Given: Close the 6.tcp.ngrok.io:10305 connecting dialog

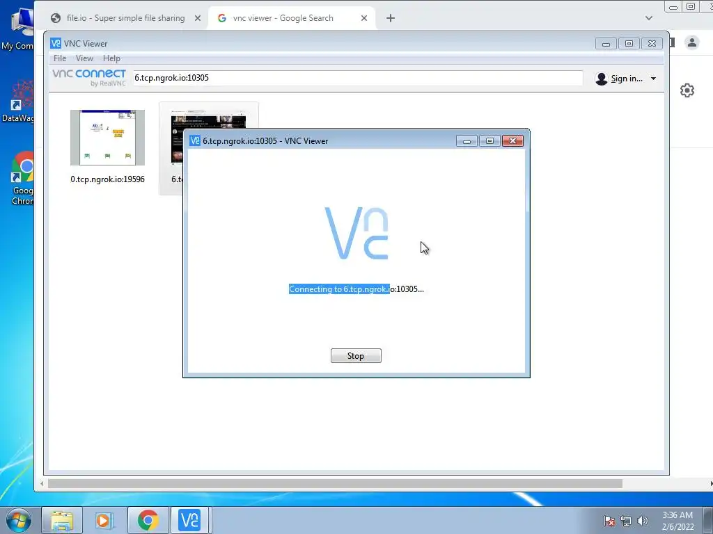Looking at the screenshot, I should [512, 140].
